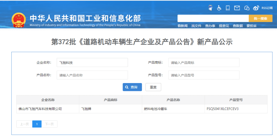Open the Weibo icon in header

click(x=256, y=8)
